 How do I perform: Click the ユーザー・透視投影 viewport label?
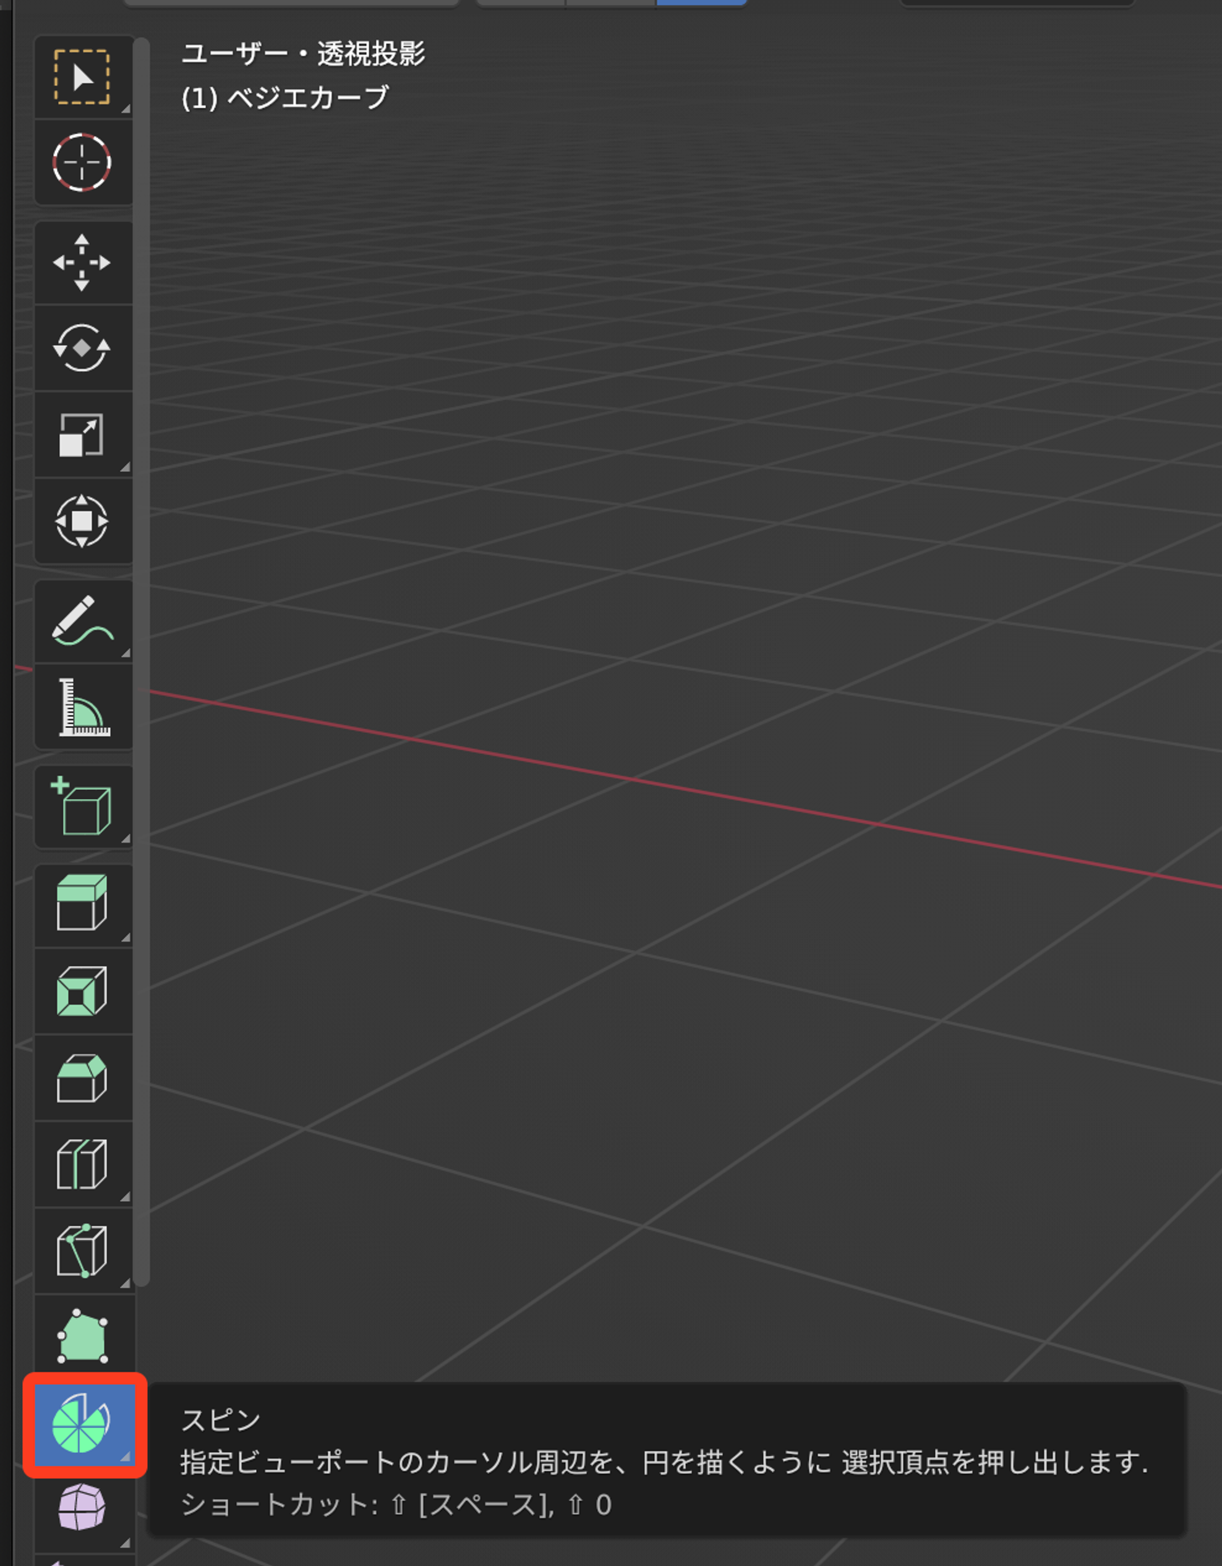click(304, 54)
